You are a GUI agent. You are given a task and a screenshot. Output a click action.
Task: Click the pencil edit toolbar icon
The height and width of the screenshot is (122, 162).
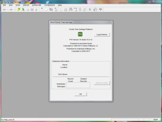[x=47, y=10]
